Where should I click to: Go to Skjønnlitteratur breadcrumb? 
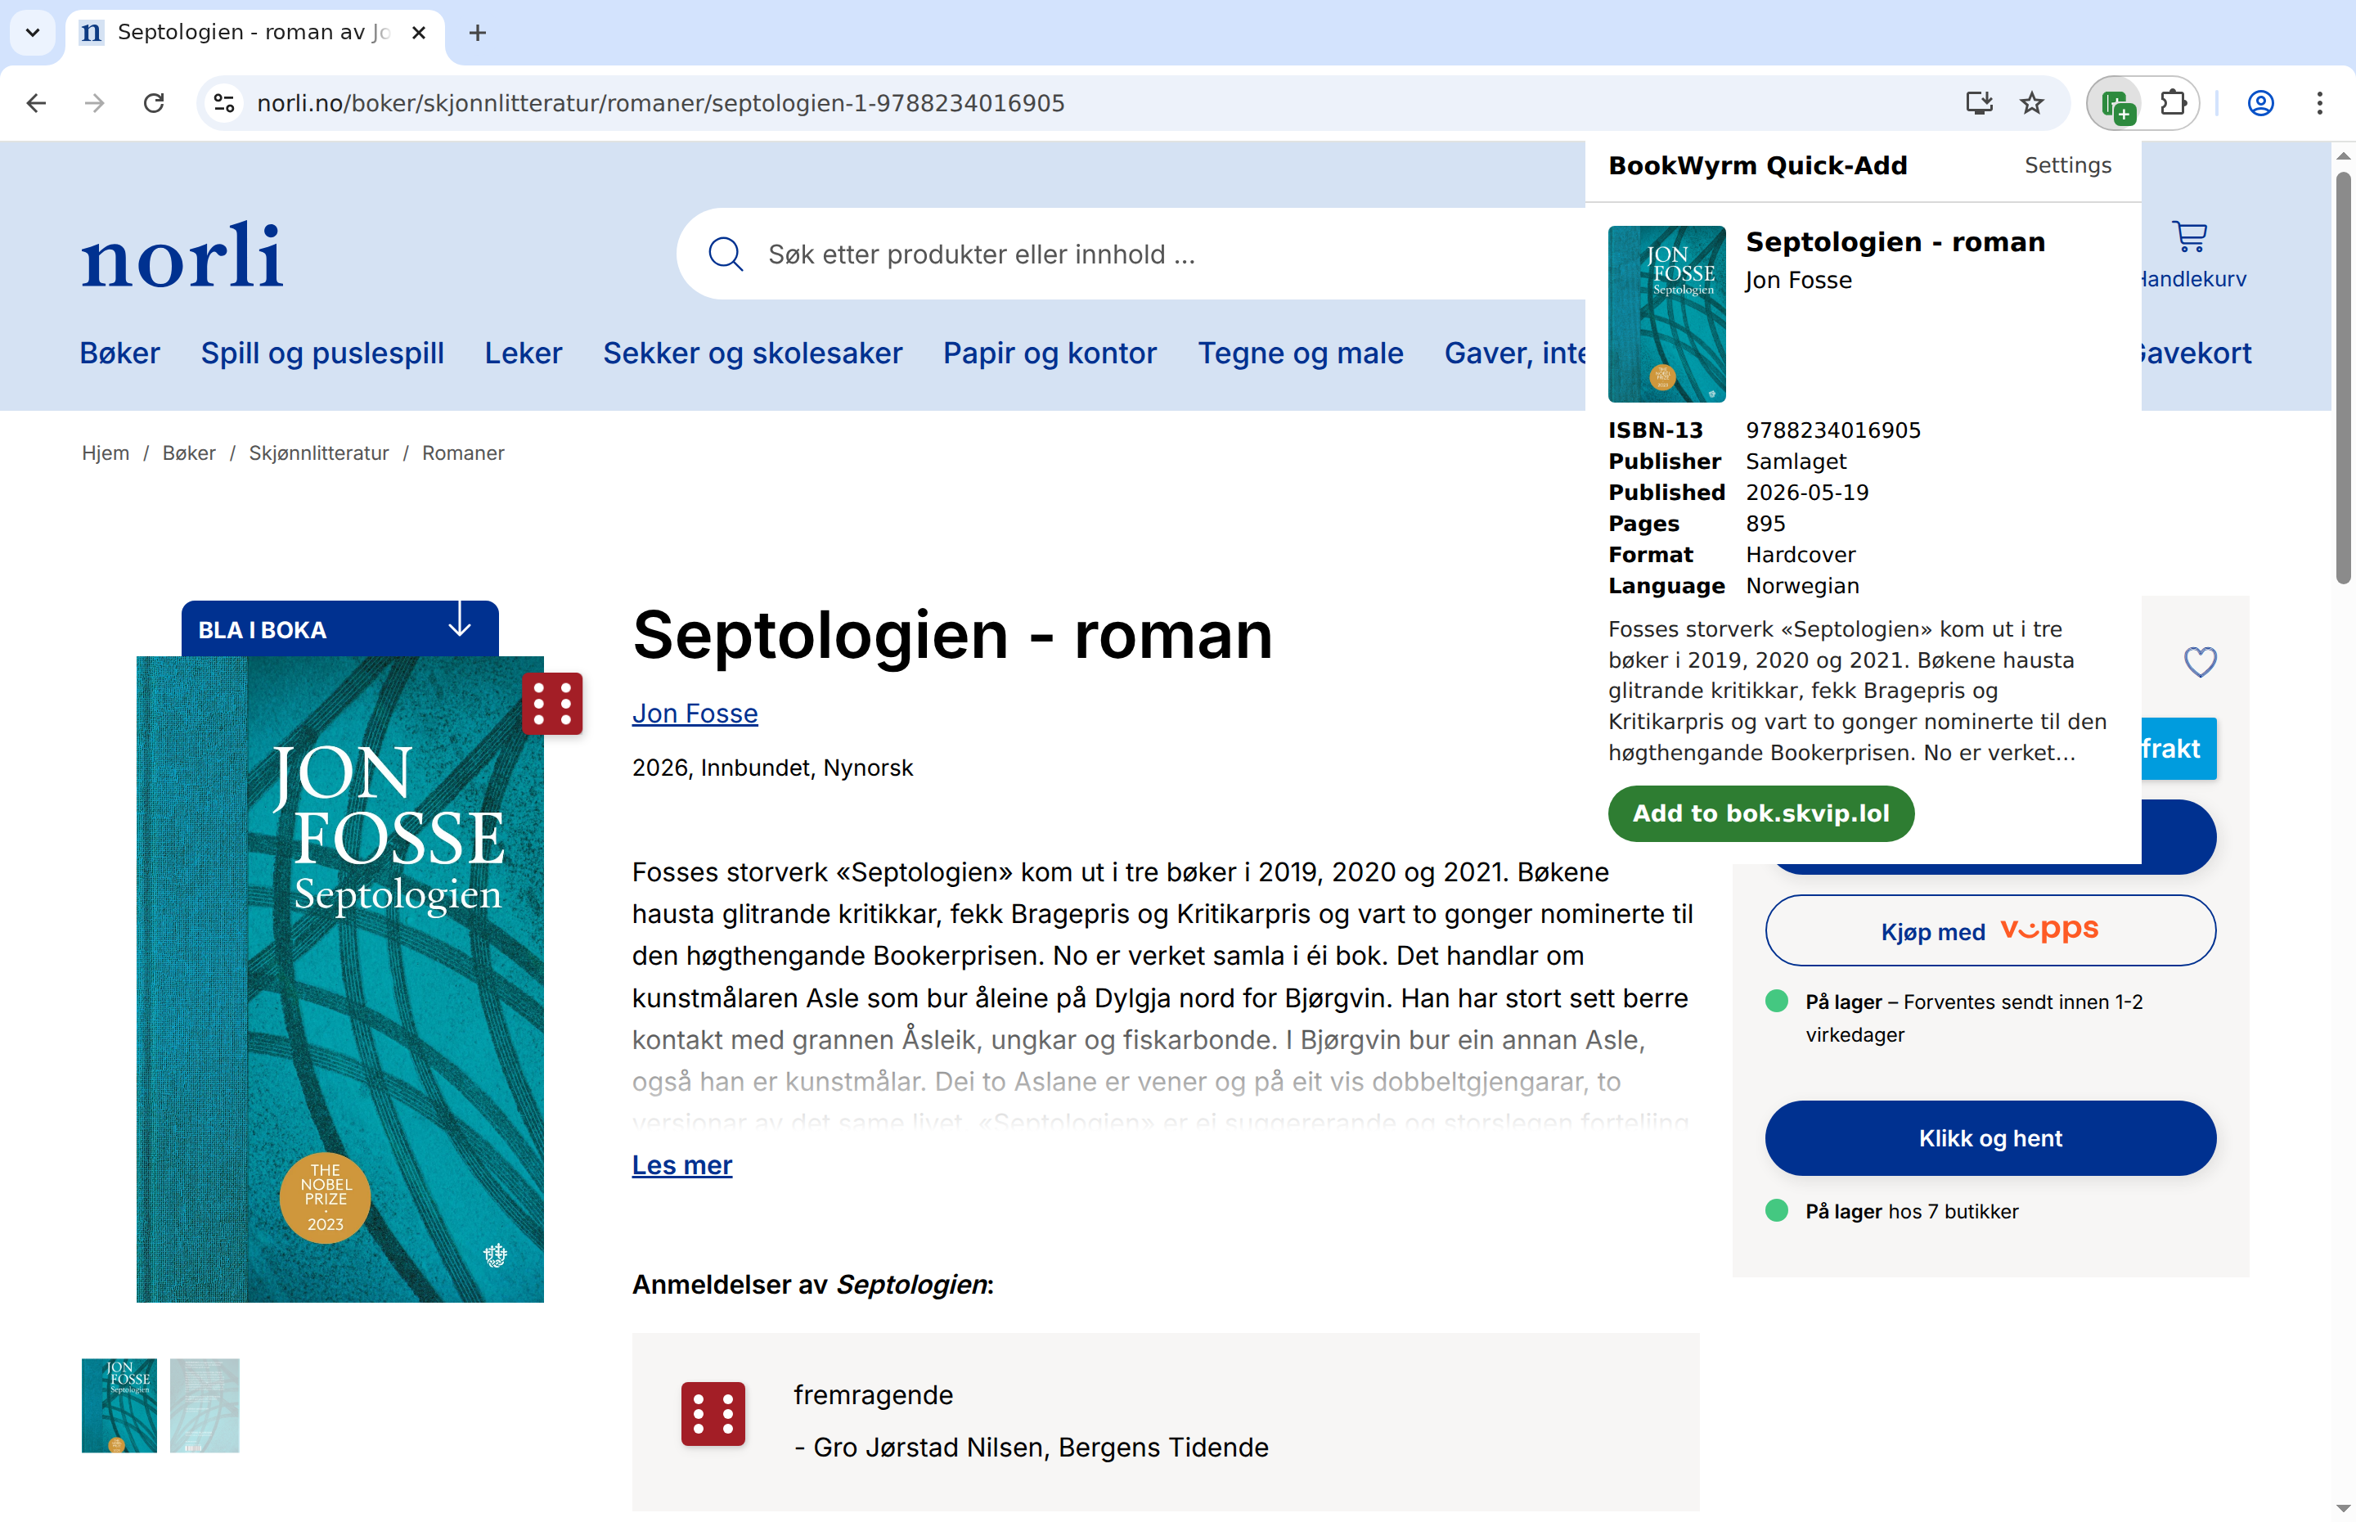(319, 453)
